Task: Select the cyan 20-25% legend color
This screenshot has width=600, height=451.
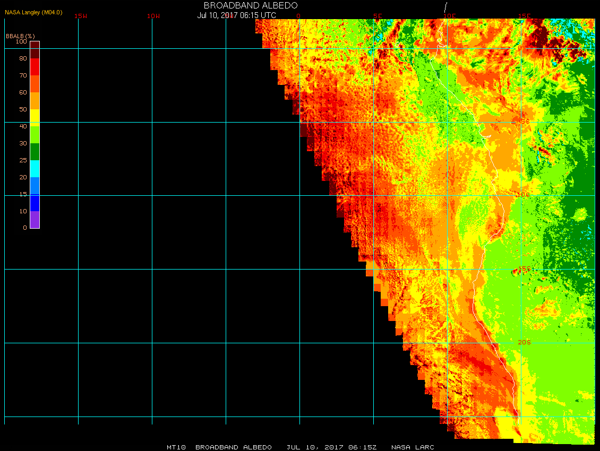Action: click(35, 169)
